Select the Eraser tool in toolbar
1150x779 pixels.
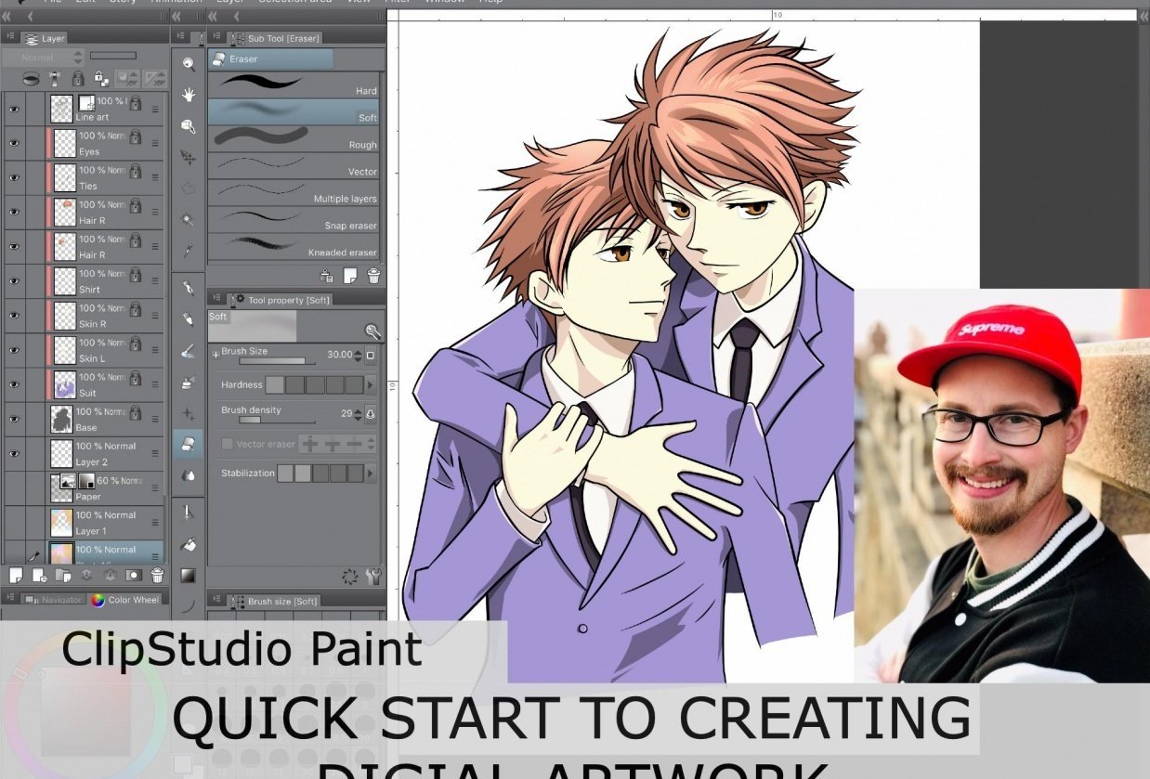coord(189,444)
